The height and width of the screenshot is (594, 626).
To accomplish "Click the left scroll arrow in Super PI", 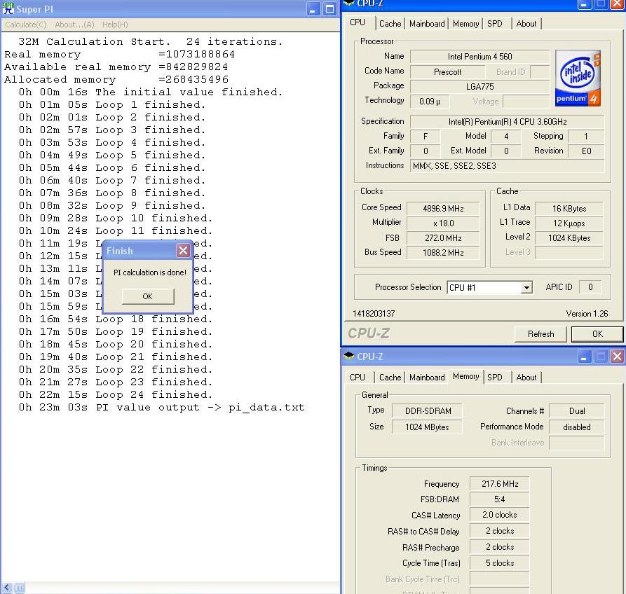I will [7, 588].
